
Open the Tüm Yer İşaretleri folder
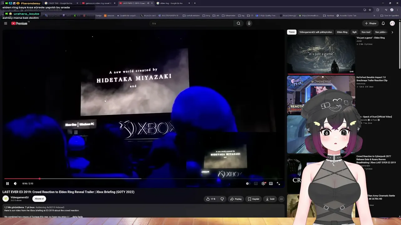tap(390, 16)
